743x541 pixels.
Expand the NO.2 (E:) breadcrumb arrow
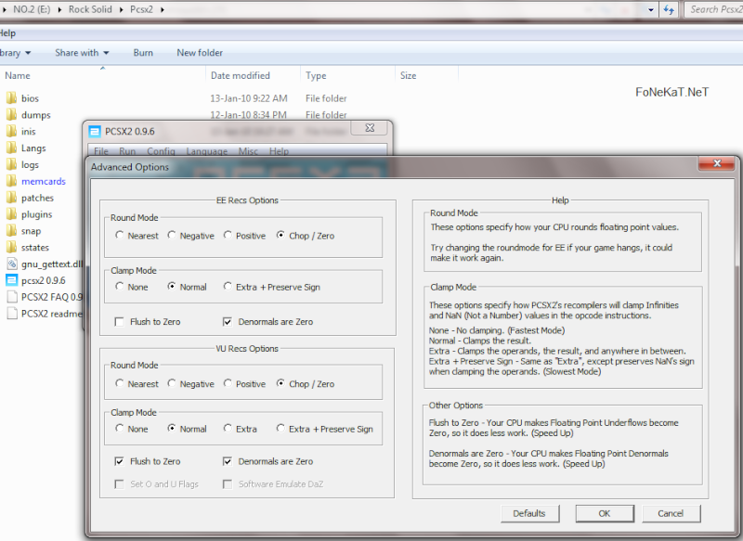click(59, 9)
